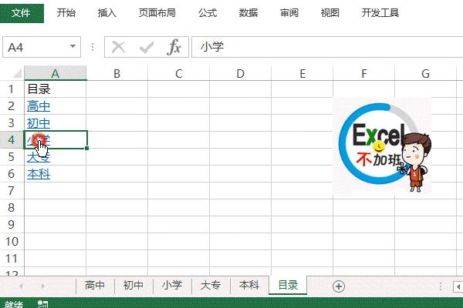463x308 pixels.
Task: Open the 数据 ribbon tab
Action: click(x=248, y=12)
